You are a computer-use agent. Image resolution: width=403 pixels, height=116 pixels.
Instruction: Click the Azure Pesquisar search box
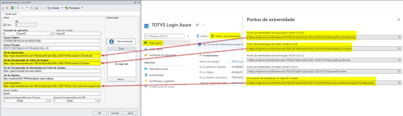[x=164, y=36]
